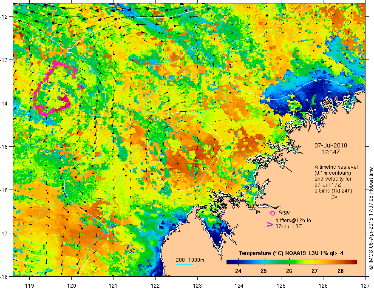
Task: Click the '07-Jul 17Z' legend text
Action: coord(328,185)
